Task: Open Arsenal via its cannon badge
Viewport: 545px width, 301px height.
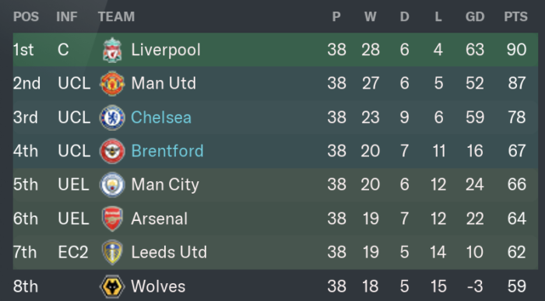Action: pos(112,219)
